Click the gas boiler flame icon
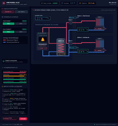The height and width of the screenshot is (126, 118). [x=43, y=39]
